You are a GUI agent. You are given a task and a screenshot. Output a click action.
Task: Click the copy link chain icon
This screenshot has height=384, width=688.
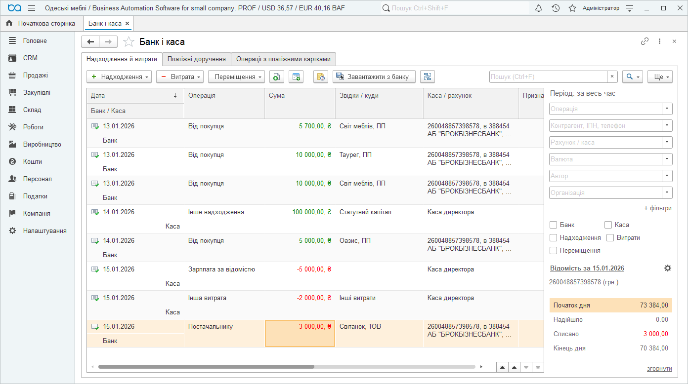pos(645,41)
